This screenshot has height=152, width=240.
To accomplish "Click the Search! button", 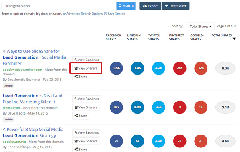I will [126, 6].
